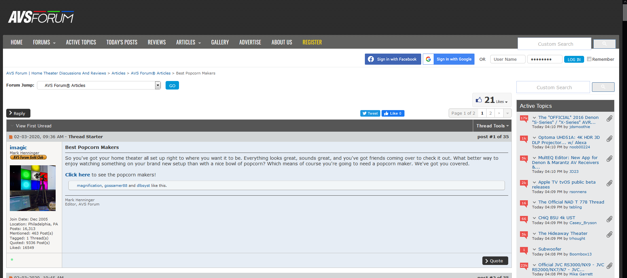Viewport: 627px width, 278px height.
Task: Sign in with Google
Action: pos(449,59)
